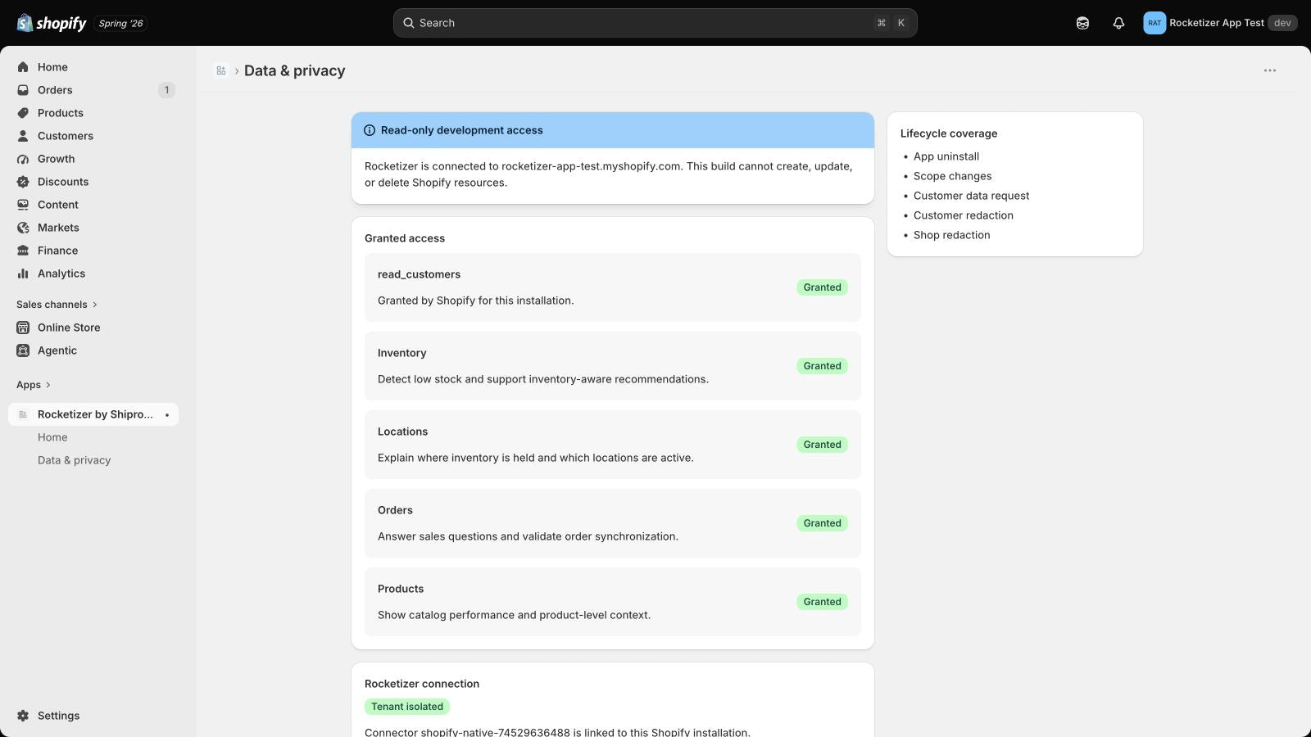Click the app icon in the breadcrumb
1311x737 pixels.
[x=221, y=70]
